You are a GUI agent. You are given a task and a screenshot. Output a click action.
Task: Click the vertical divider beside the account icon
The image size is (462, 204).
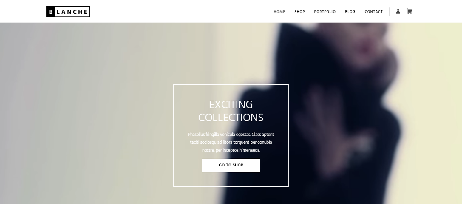pyautogui.click(x=389, y=12)
